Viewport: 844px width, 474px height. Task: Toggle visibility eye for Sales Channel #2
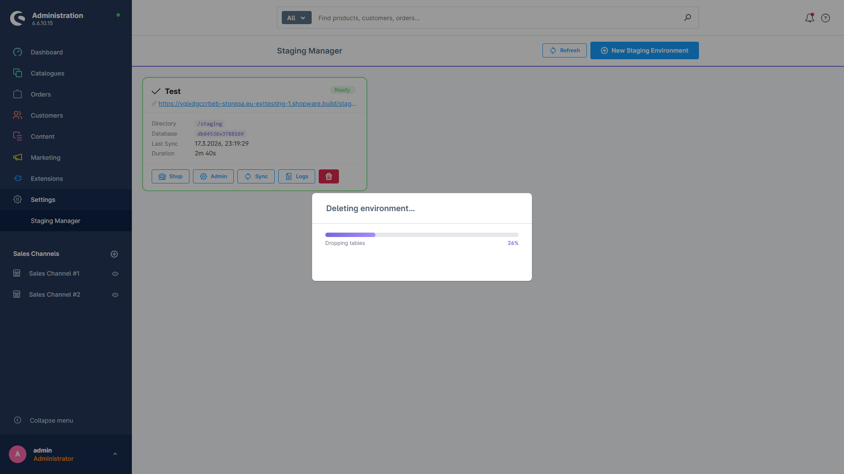115,295
